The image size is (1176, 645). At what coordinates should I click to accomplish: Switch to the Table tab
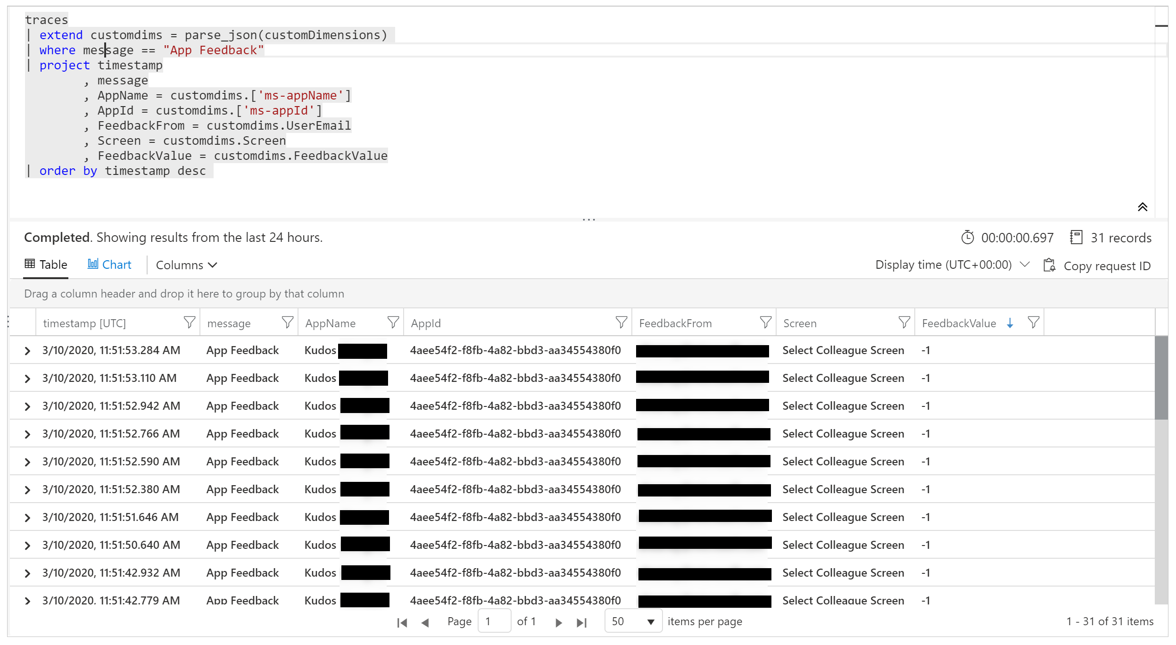pyautogui.click(x=46, y=265)
